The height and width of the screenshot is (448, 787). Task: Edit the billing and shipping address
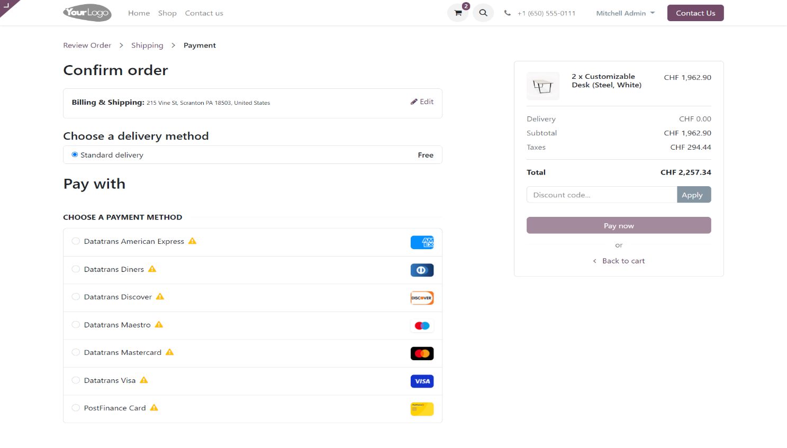[x=422, y=102]
